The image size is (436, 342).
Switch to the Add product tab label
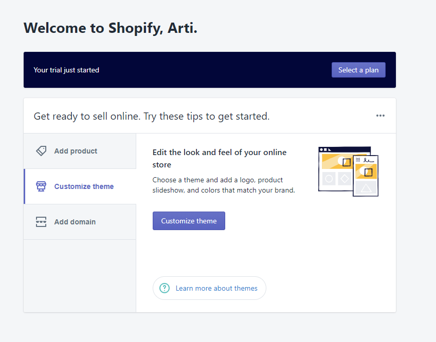[76, 151]
